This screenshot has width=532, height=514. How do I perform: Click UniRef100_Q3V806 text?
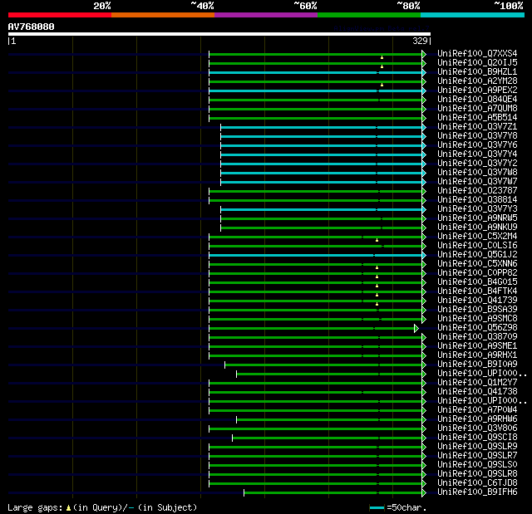[477, 428]
